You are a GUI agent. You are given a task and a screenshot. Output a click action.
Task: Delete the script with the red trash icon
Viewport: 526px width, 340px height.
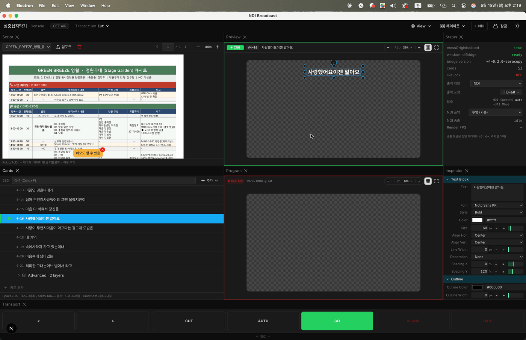[79, 47]
